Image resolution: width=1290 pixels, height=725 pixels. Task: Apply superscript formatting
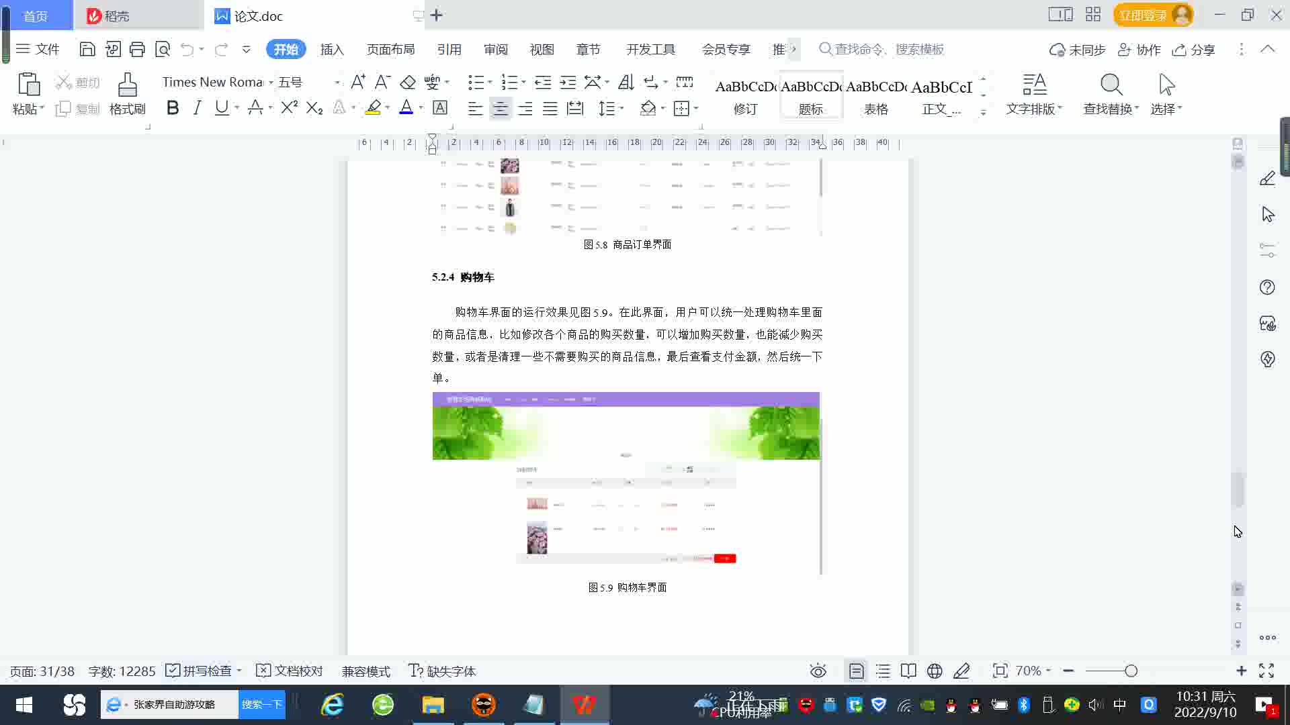pos(289,107)
